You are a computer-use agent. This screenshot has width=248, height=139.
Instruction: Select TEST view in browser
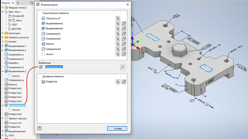14,25
